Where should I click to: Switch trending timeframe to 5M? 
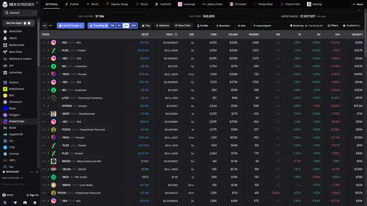point(112,26)
